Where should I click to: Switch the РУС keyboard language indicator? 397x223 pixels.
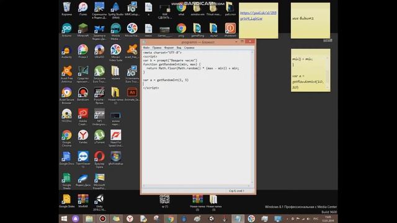(x=316, y=219)
